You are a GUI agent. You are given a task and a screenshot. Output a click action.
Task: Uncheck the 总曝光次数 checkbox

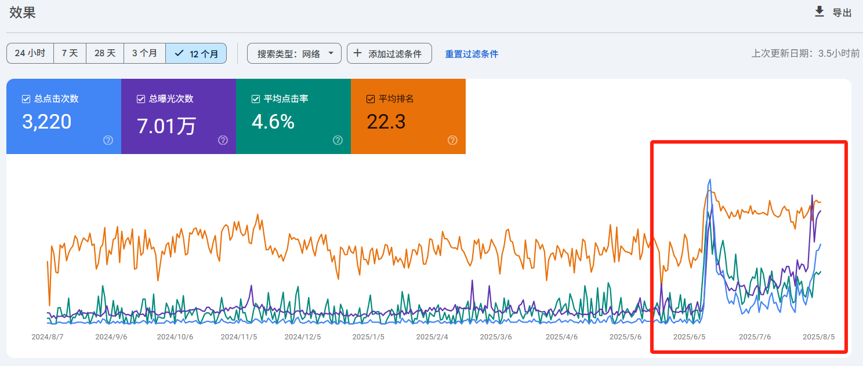click(140, 99)
